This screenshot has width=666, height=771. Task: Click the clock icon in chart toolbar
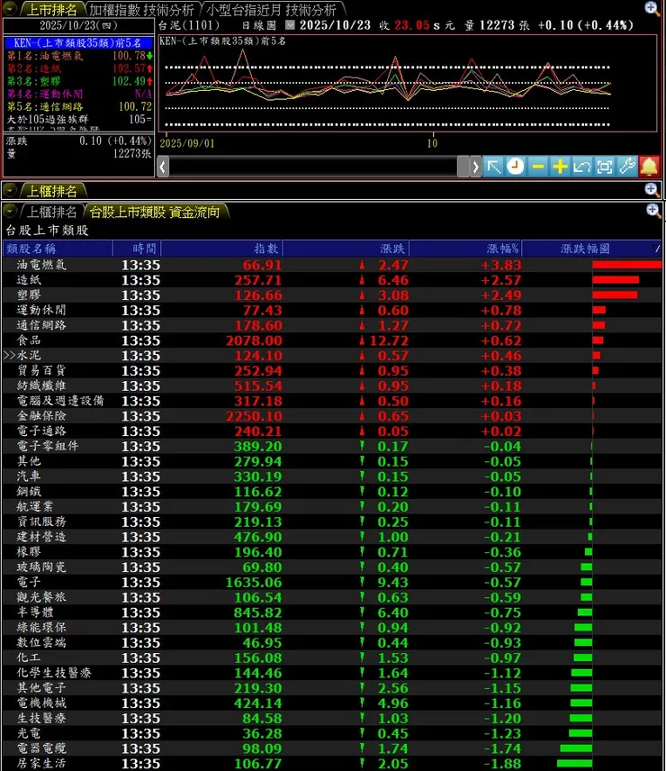click(516, 167)
